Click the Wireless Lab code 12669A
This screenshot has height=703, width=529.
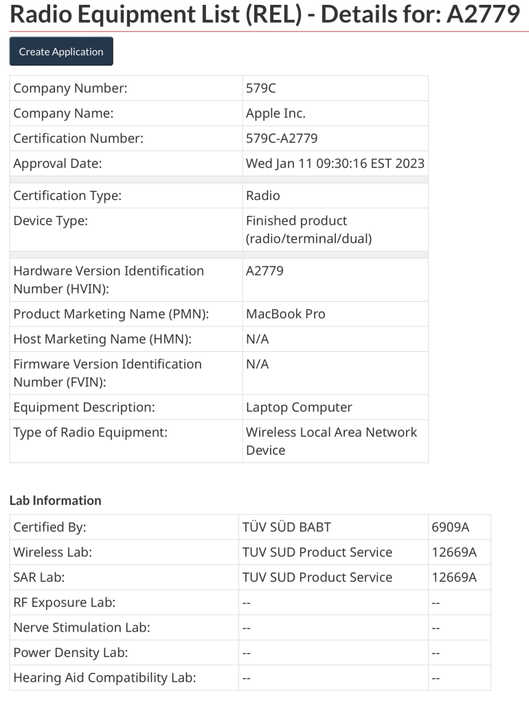point(453,553)
